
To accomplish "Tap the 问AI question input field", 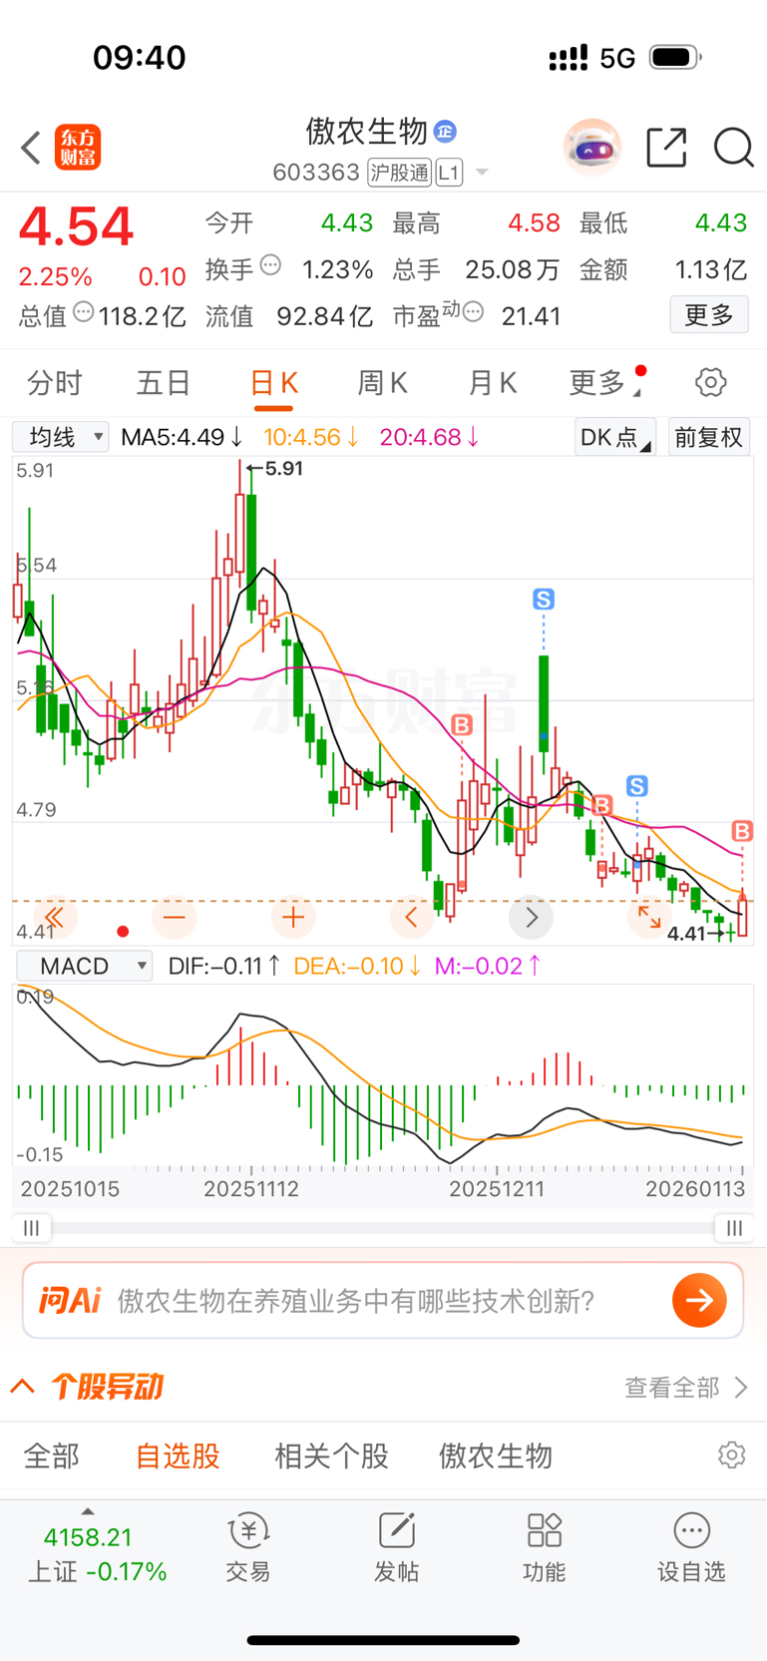I will [x=383, y=1300].
